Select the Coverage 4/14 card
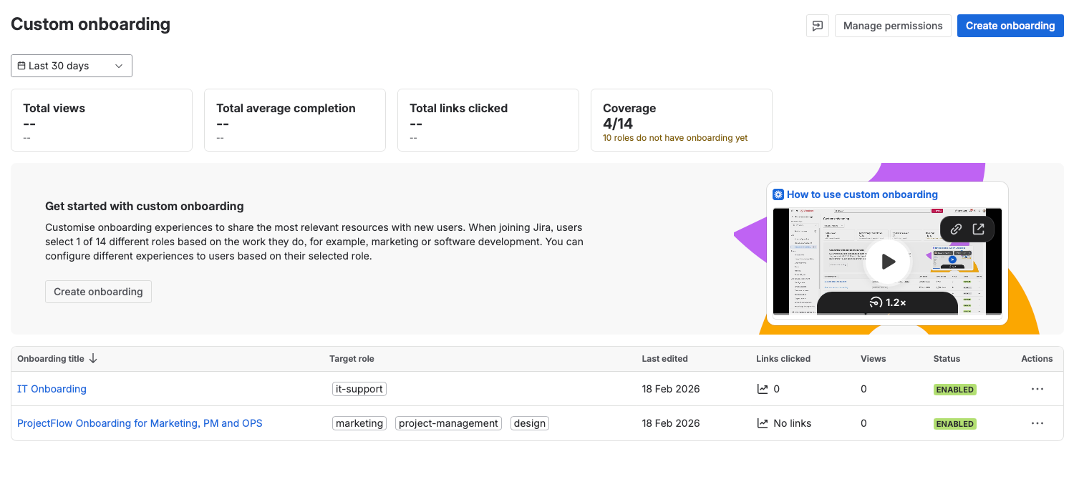 (681, 120)
